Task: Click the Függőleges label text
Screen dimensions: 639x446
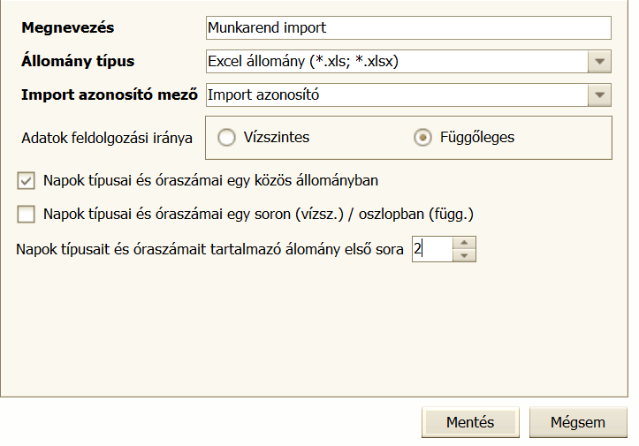Action: click(477, 137)
